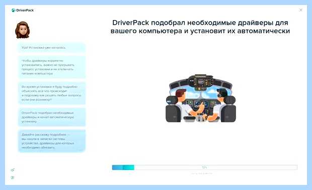Viewport: 312px width, 190px height.
Task: Click the chat message starting with 'DriverPack подобрал'
Action: pos(52,117)
